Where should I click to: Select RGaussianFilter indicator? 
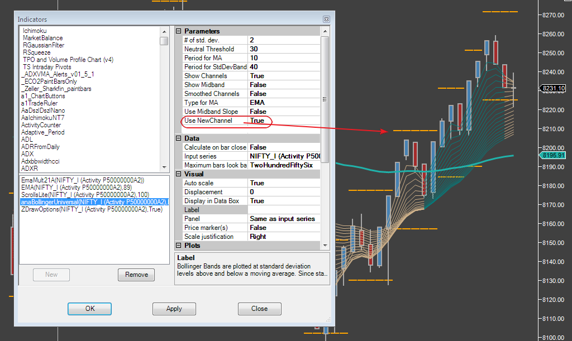coord(44,45)
